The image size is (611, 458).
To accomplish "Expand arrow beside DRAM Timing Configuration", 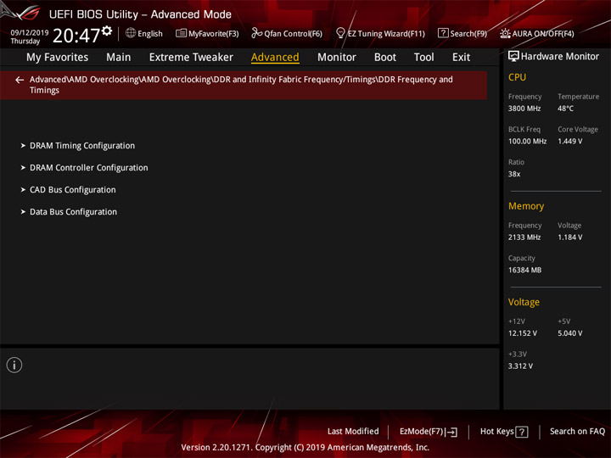I will coord(23,145).
